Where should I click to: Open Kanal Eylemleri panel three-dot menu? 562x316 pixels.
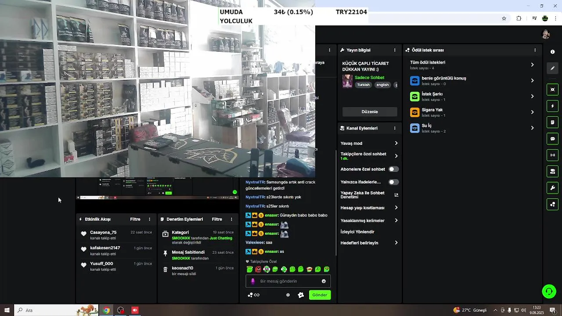395,128
